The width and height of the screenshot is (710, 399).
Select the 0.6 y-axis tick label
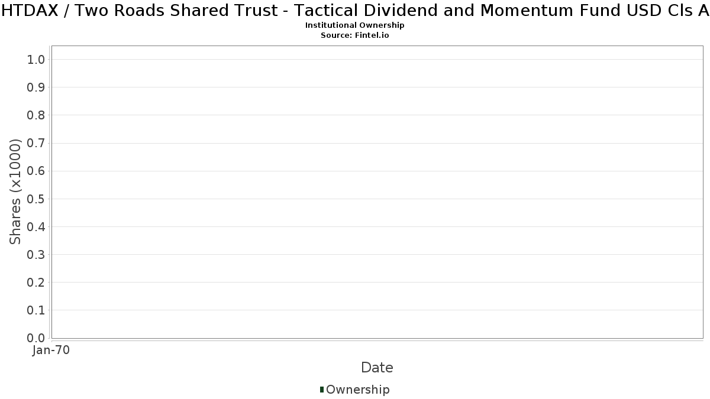pyautogui.click(x=36, y=171)
